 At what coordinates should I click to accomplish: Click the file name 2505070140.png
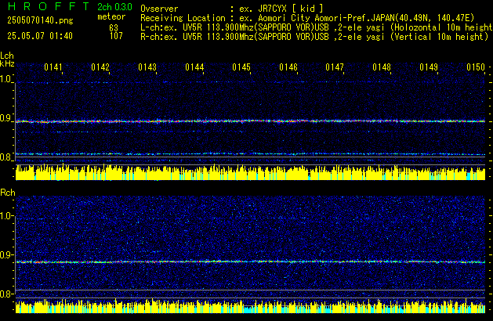coord(40,20)
